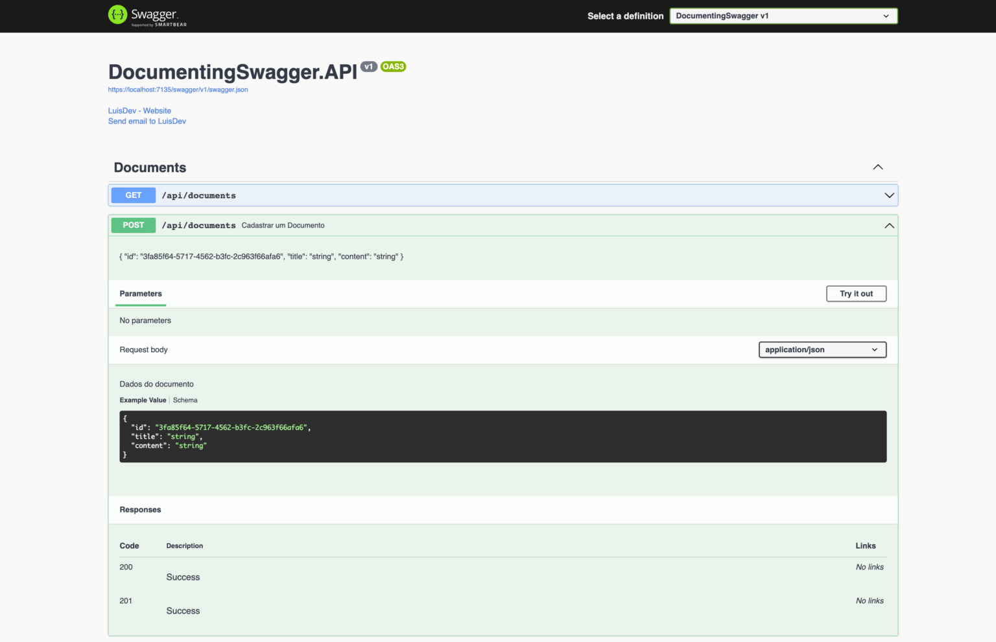Switch to the Schema tab
Screen dimensions: 996x642
[x=185, y=399]
